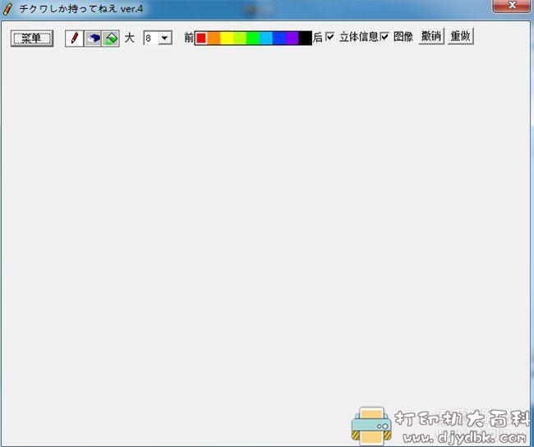Viewport: 534px width, 447px height.
Task: Select the eraser tool
Action: [x=93, y=38]
